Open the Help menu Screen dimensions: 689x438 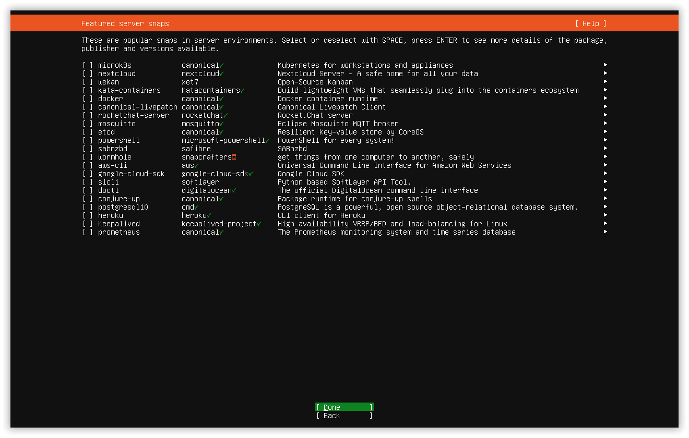(591, 23)
